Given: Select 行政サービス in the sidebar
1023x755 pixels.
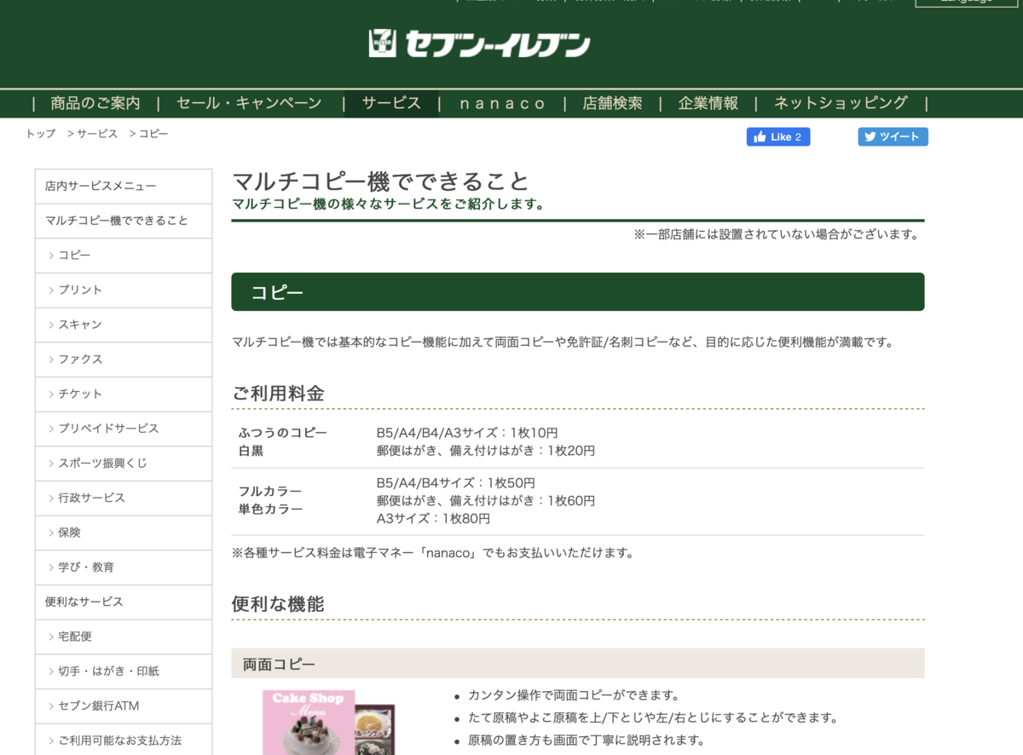Looking at the screenshot, I should [x=124, y=498].
